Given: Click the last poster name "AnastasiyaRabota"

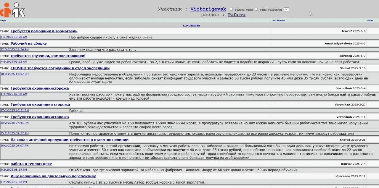Looking at the screenshot, I should click(338, 43).
